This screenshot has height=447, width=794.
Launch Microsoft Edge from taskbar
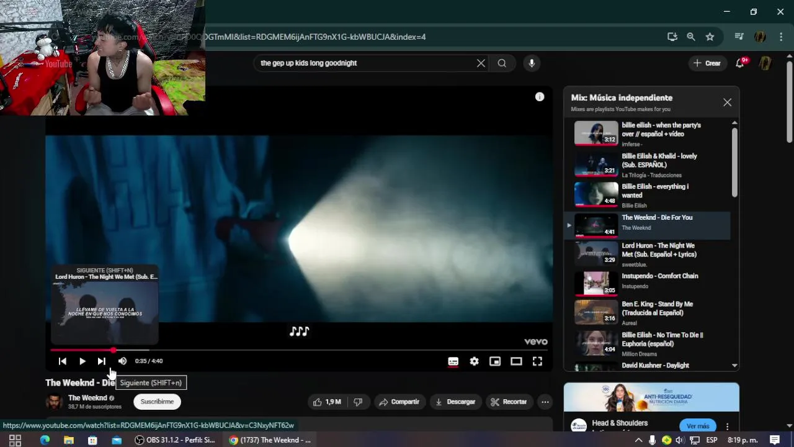(x=45, y=440)
